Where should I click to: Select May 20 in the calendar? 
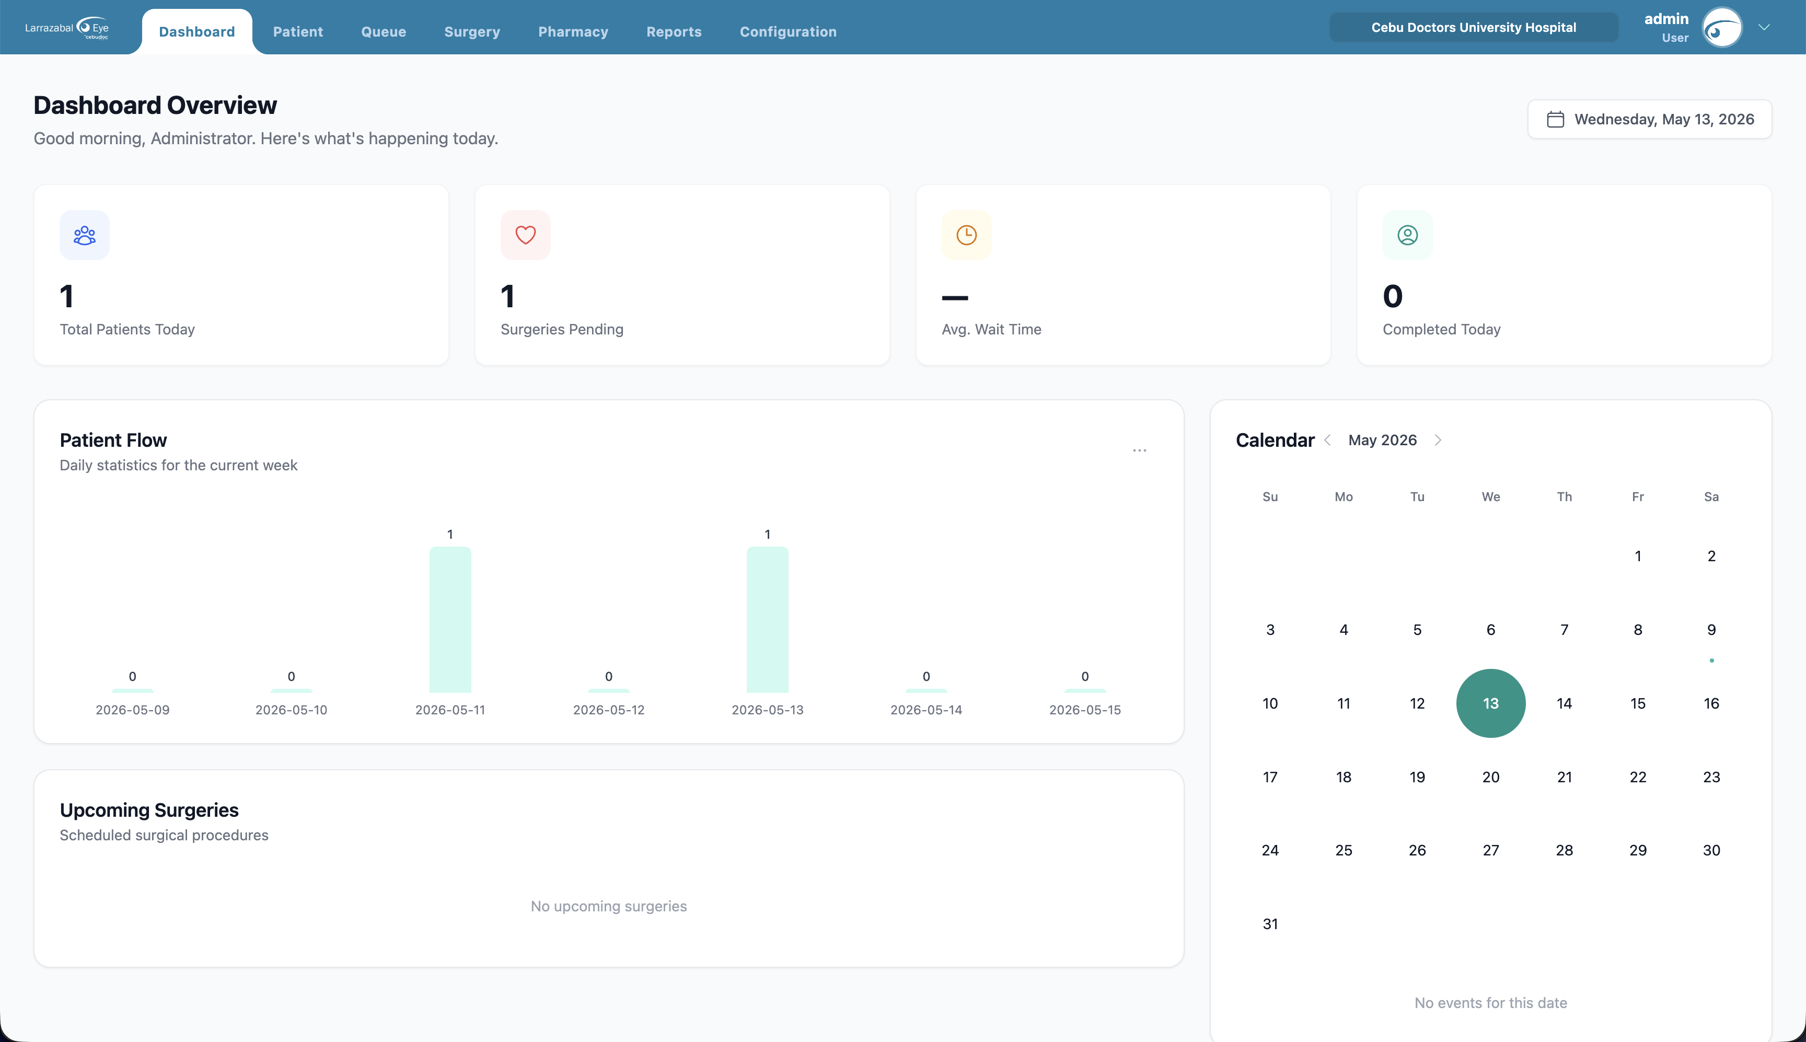tap(1490, 777)
